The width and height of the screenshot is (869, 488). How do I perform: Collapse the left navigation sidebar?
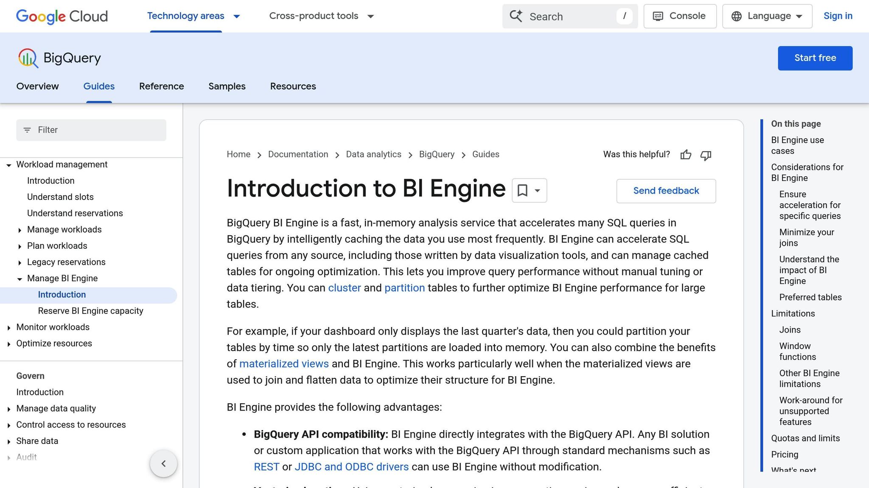click(x=163, y=463)
